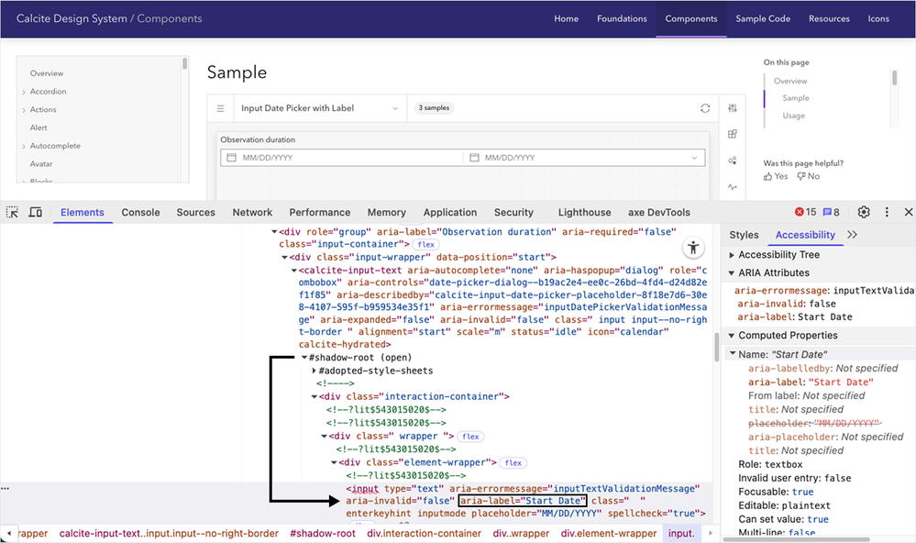Click the flex badge next to wrapper div

click(x=470, y=437)
